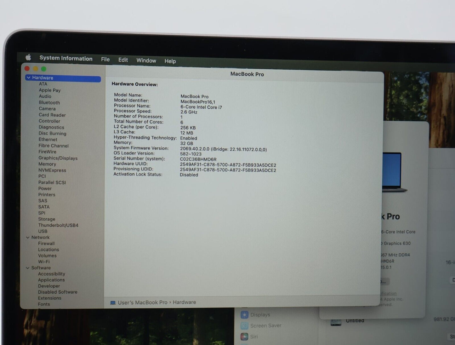
Task: Open the File menu
Action: [x=105, y=59]
